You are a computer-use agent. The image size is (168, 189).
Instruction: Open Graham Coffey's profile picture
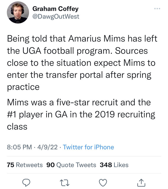click(x=18, y=13)
